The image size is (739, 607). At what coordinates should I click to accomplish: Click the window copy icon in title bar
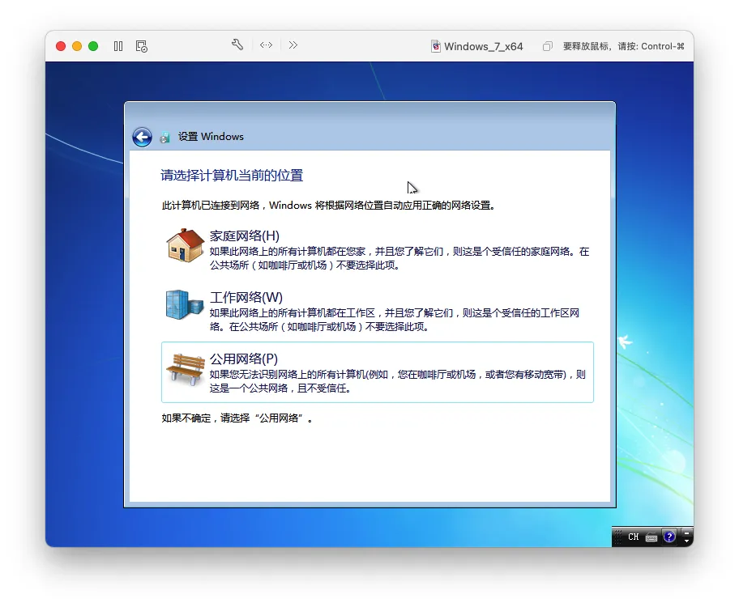547,46
